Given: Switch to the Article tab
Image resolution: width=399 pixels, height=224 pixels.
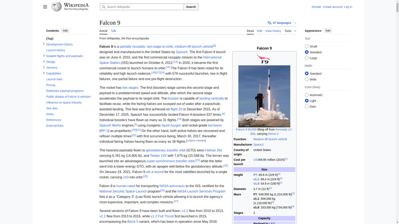Looking at the screenshot, I should pyautogui.click(x=103, y=31).
